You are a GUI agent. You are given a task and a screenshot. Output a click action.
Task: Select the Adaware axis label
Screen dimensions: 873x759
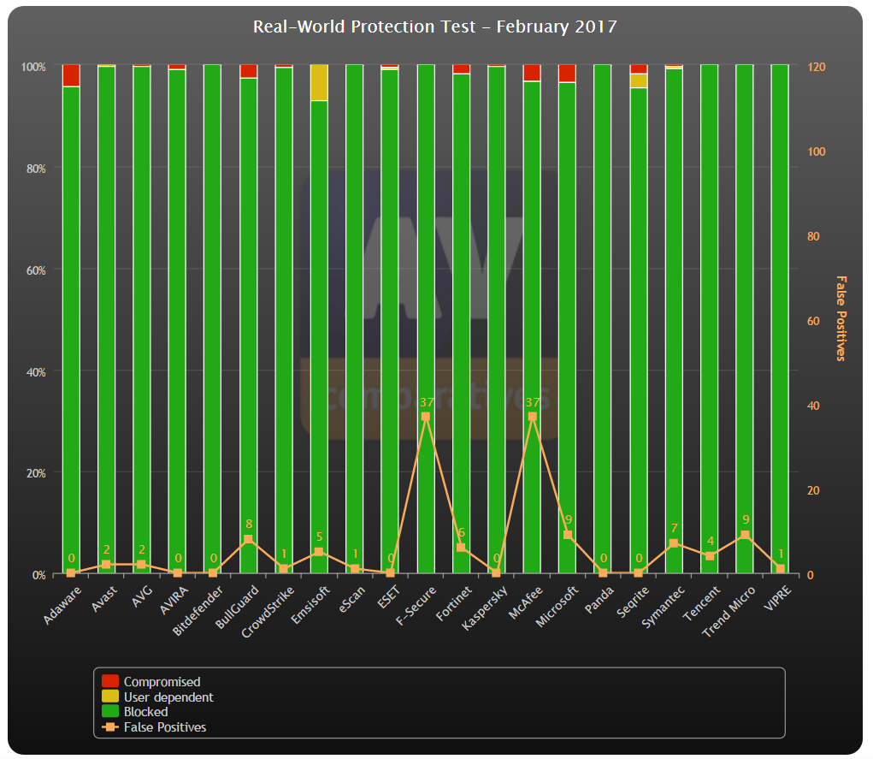pos(62,605)
